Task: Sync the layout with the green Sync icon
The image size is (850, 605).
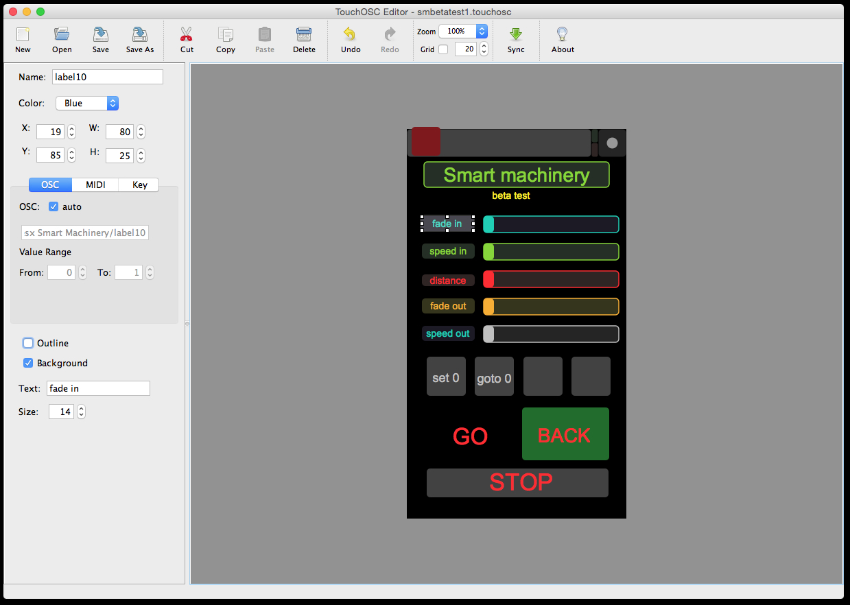Action: coord(516,34)
